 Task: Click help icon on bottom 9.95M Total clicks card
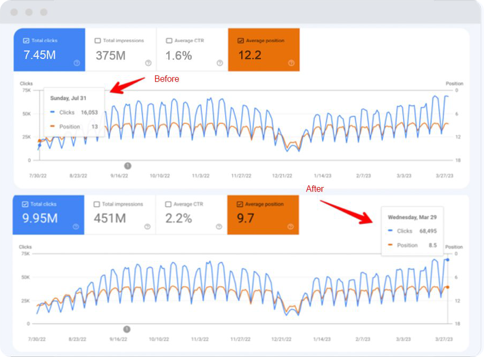(76, 226)
